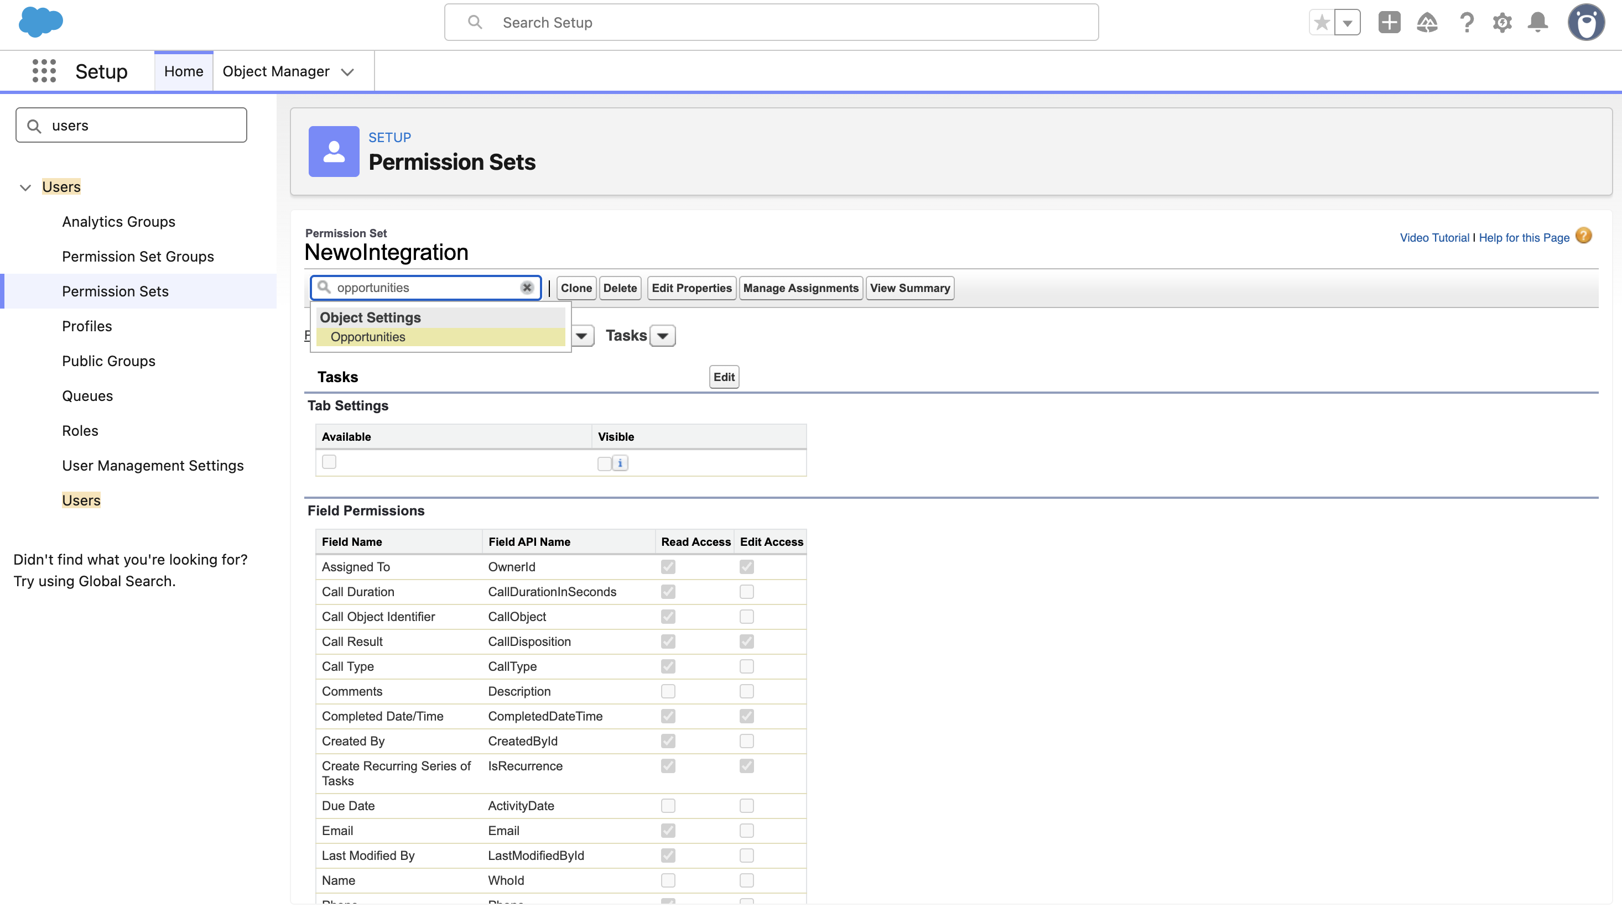Open the Trailhead guidance icon

[1427, 23]
